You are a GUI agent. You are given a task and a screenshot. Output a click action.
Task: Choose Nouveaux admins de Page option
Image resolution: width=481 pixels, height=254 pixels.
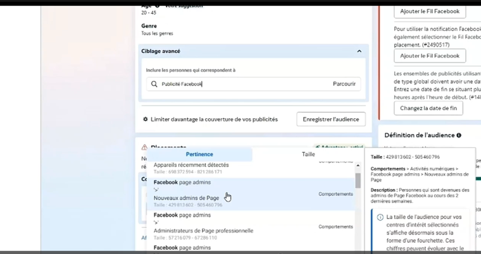251,193
